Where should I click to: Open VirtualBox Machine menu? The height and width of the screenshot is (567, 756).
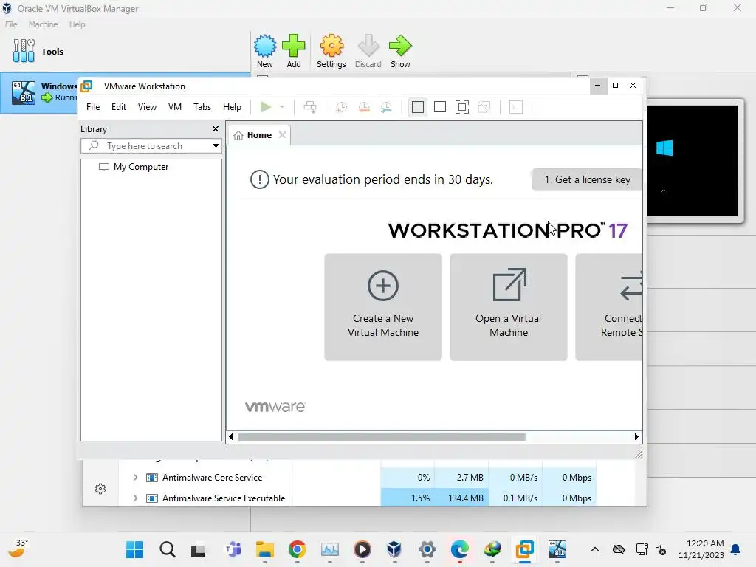pos(43,24)
